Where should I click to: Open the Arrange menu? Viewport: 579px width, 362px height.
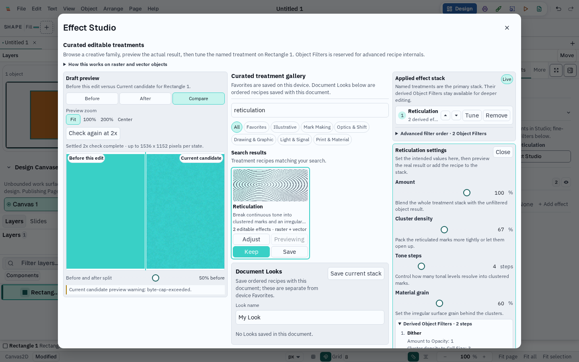[113, 9]
